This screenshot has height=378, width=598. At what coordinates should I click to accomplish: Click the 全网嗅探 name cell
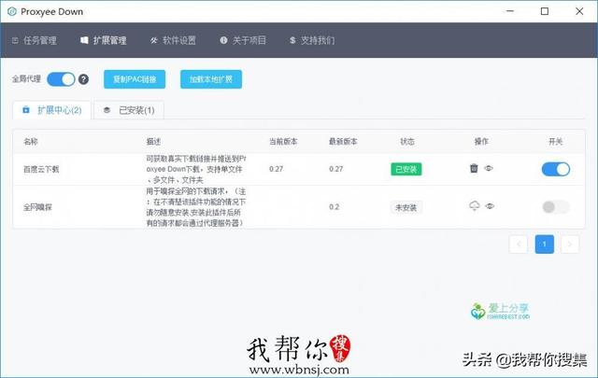37,207
